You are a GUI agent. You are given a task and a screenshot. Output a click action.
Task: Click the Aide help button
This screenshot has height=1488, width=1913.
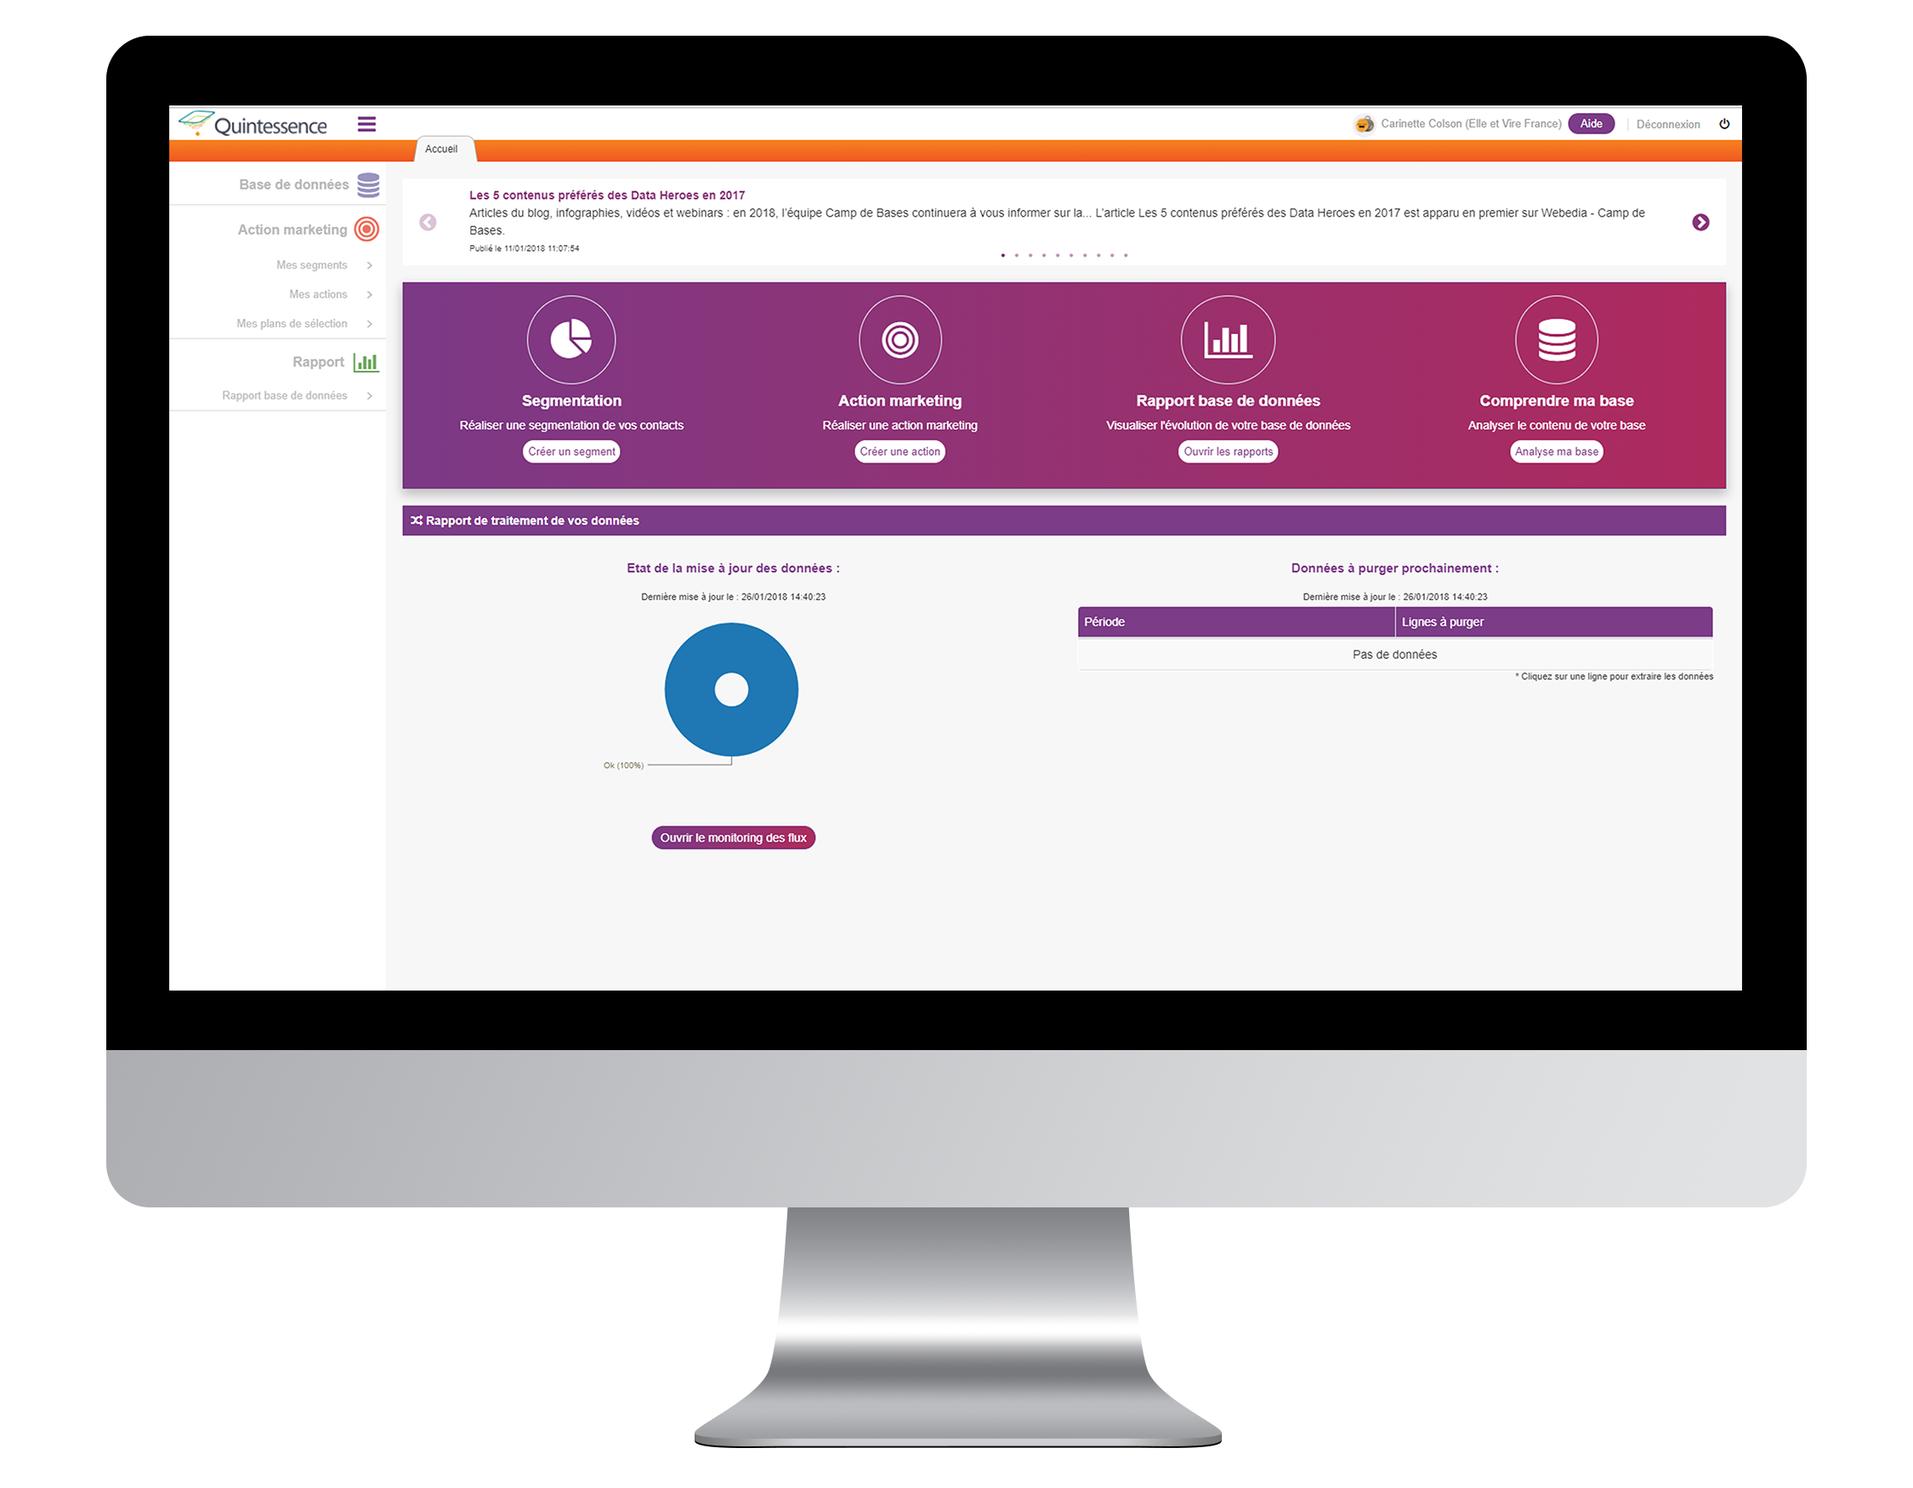(1590, 124)
